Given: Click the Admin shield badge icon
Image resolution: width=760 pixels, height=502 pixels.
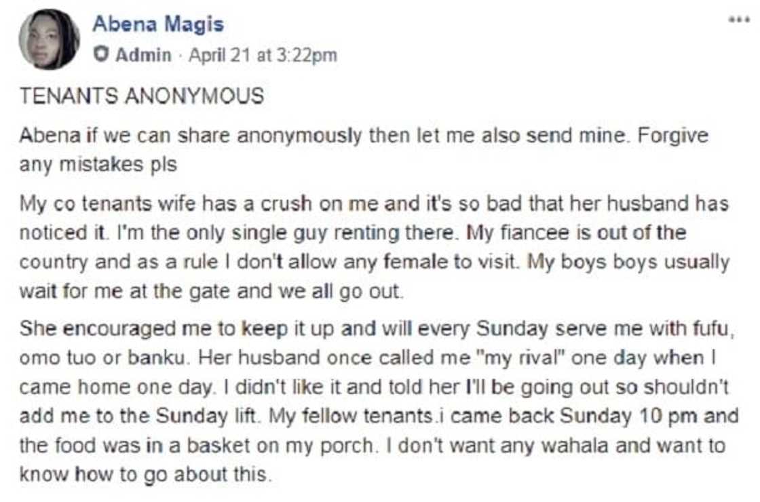Looking at the screenshot, I should tap(101, 55).
